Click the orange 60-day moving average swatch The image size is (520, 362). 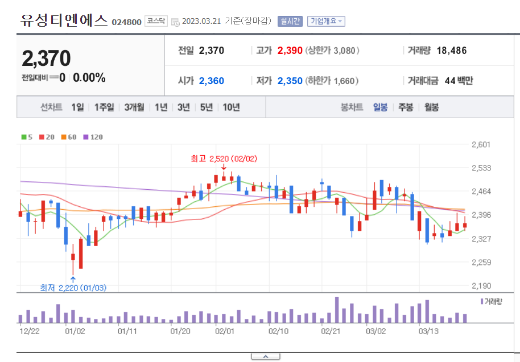pyautogui.click(x=64, y=137)
